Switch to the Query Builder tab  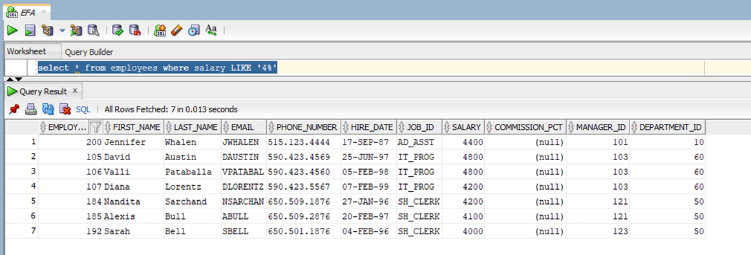pos(89,52)
